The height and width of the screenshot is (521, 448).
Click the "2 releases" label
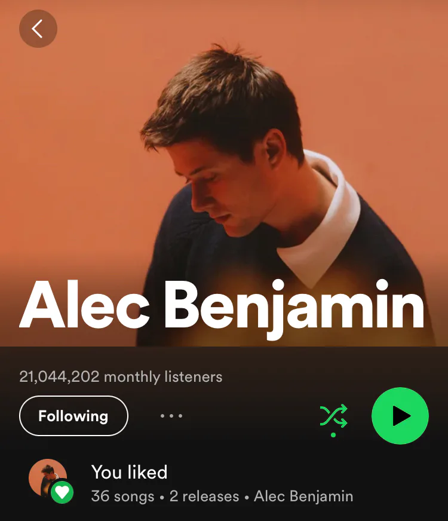(204, 496)
